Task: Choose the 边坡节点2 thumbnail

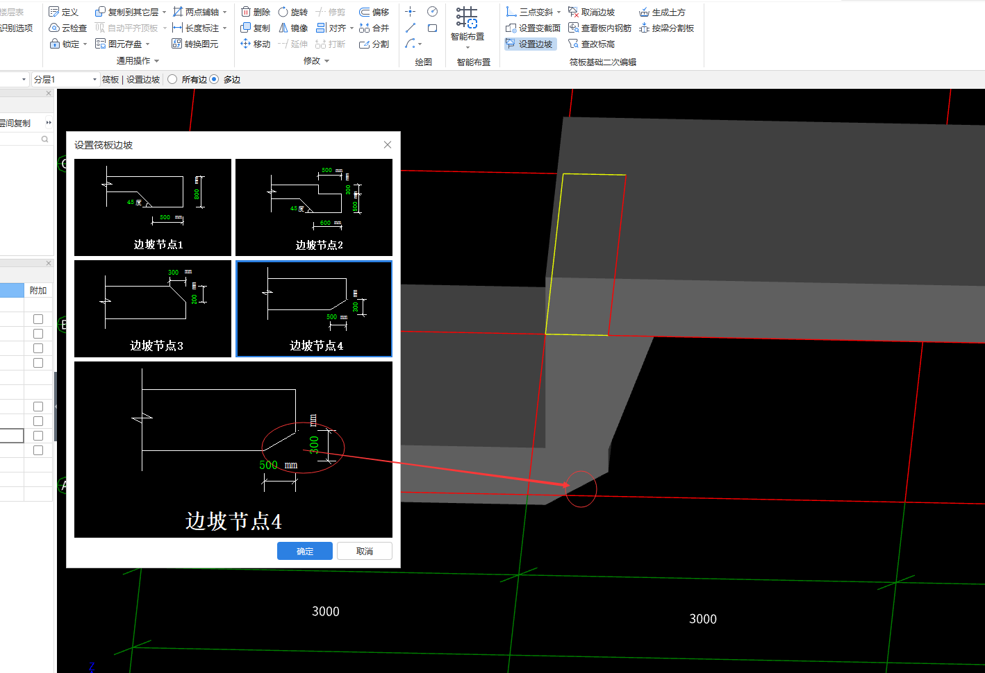Action: tap(314, 207)
